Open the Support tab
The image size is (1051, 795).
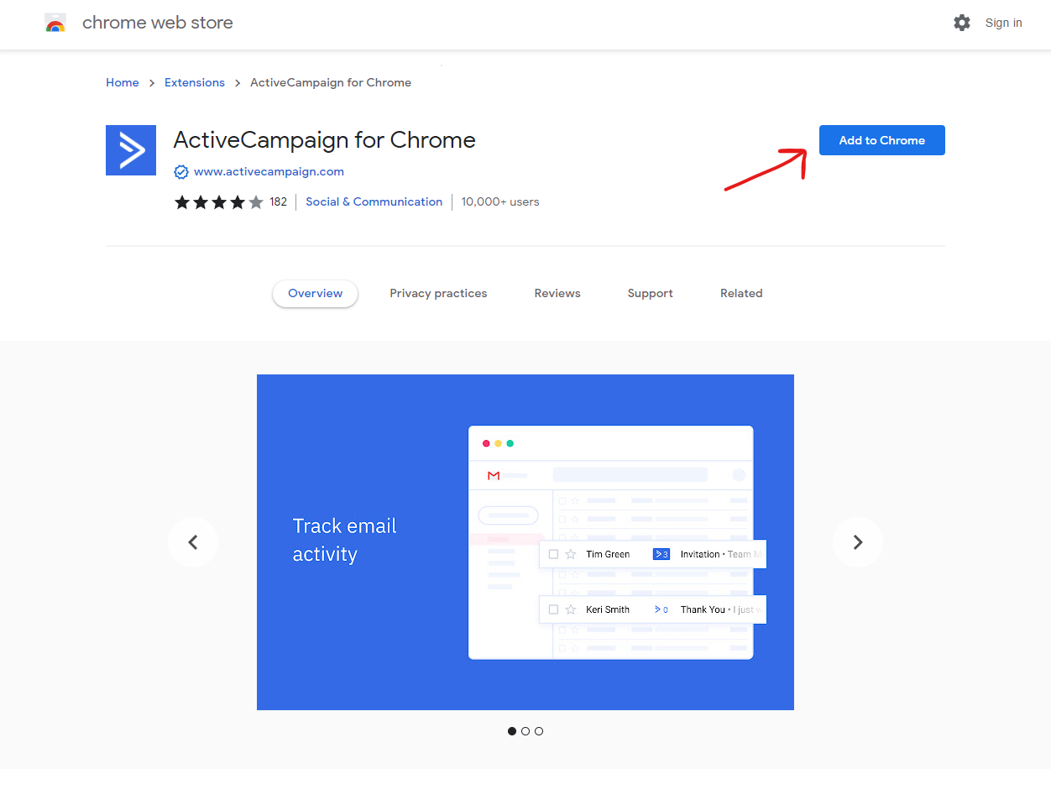[651, 294]
